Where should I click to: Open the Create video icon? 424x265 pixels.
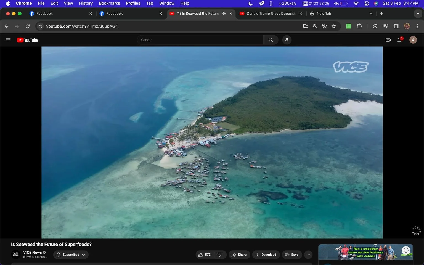(x=388, y=40)
